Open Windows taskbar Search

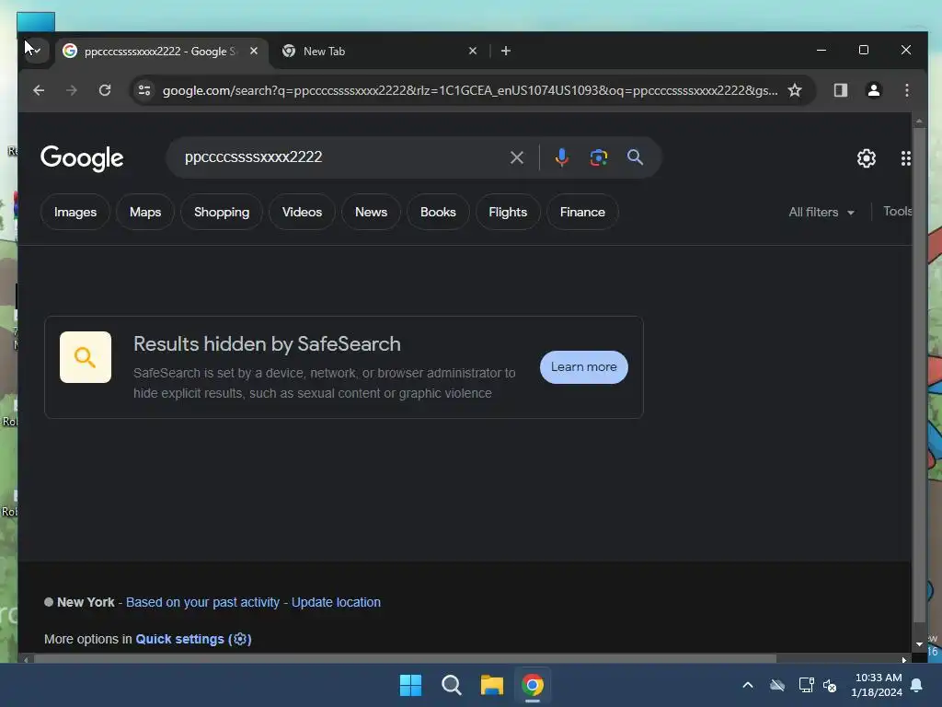click(x=451, y=685)
